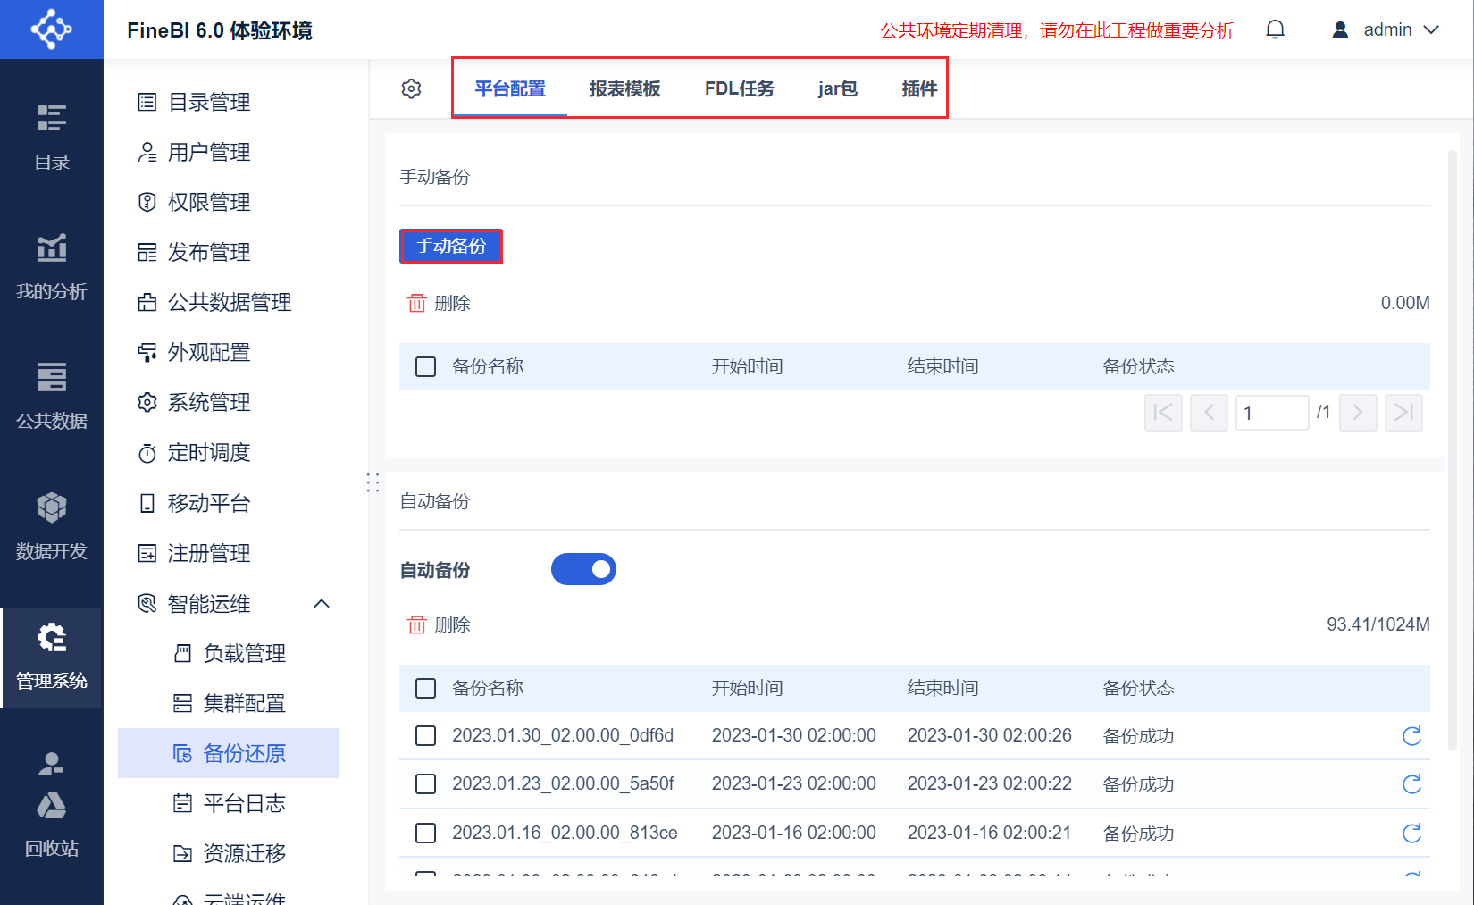Go to previous page of manual backups
Viewport: 1474px width, 905px height.
(1209, 413)
